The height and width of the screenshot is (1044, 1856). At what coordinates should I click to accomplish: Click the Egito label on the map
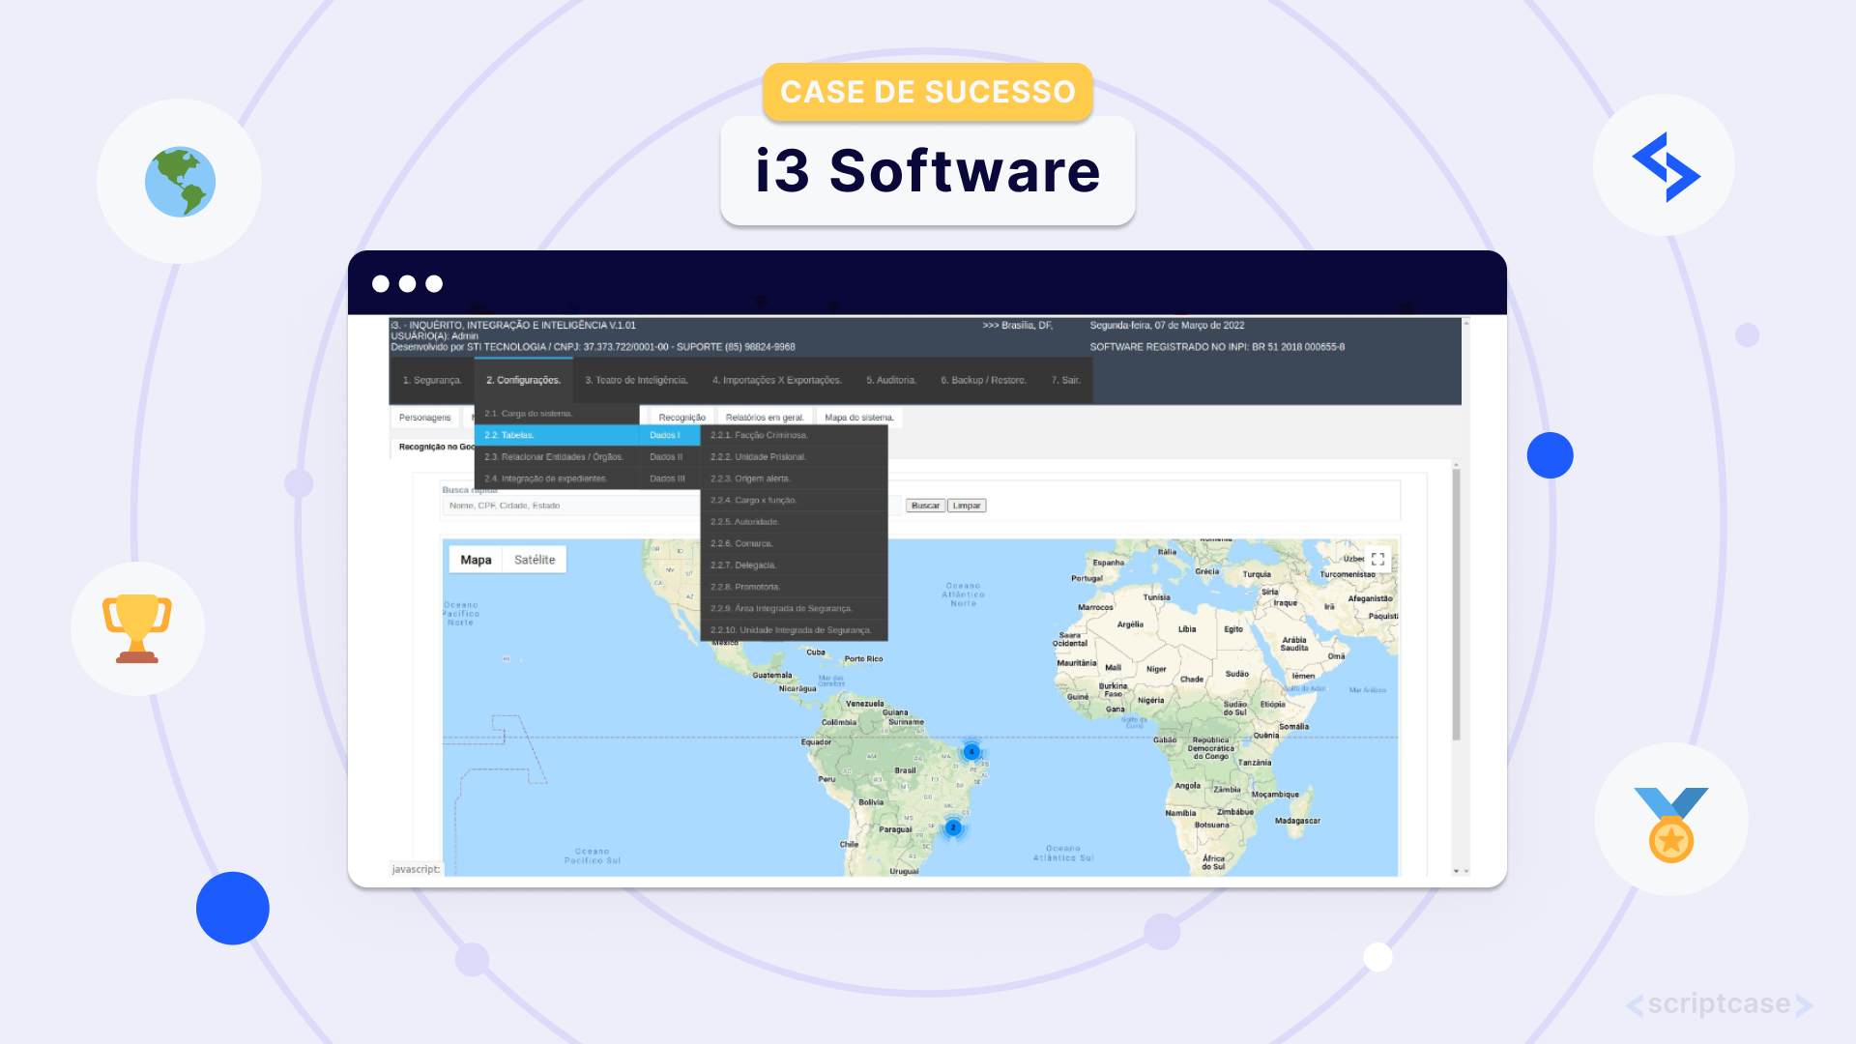tap(1233, 629)
